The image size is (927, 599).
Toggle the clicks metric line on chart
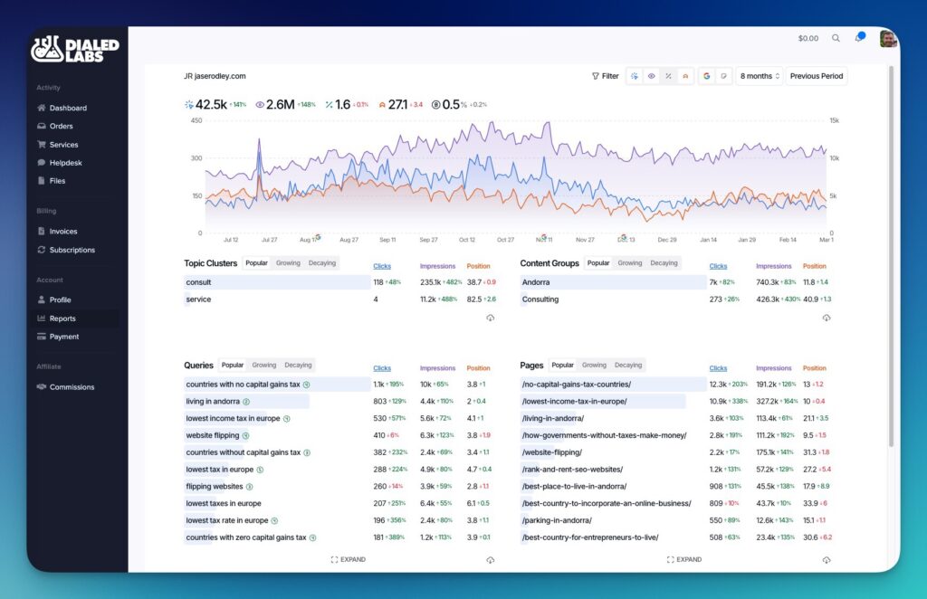click(635, 76)
